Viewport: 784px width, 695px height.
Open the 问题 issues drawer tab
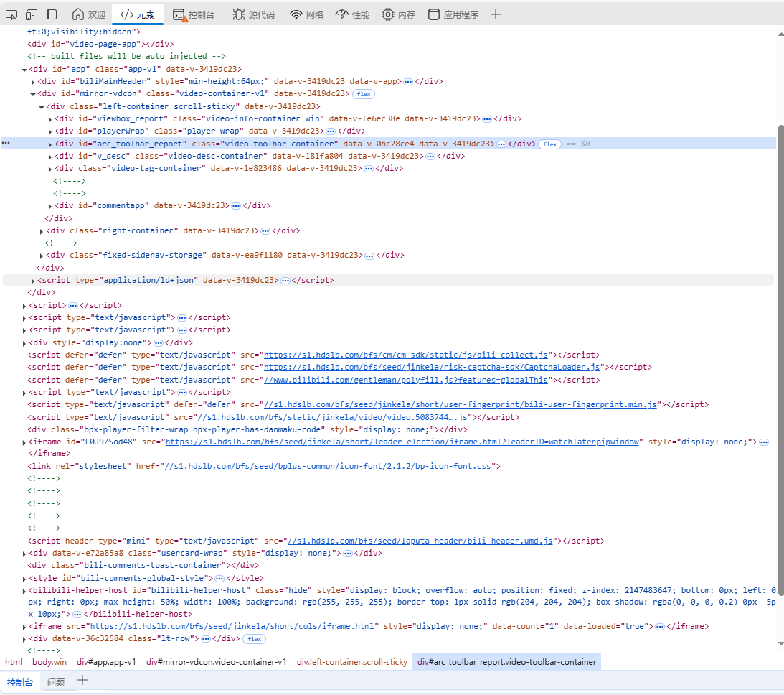point(56,683)
